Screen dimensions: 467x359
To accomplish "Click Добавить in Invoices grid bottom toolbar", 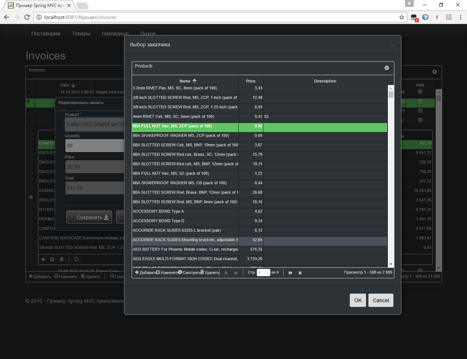I will pyautogui.click(x=40, y=277).
